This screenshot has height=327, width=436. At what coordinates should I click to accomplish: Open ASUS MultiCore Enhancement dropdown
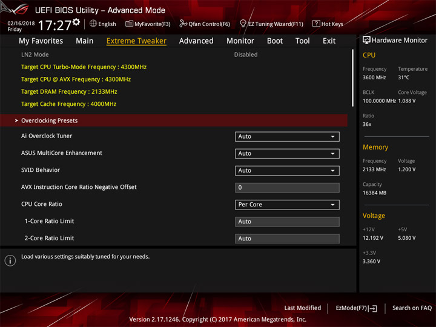coord(287,153)
